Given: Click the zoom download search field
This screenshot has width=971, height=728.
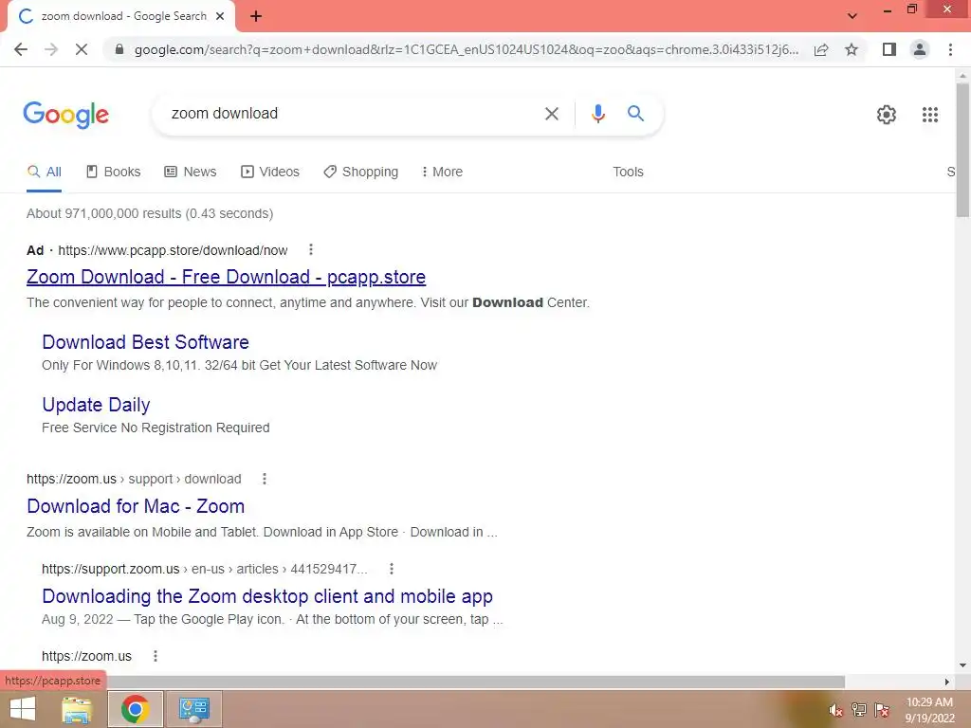Looking at the screenshot, I should 347,114.
